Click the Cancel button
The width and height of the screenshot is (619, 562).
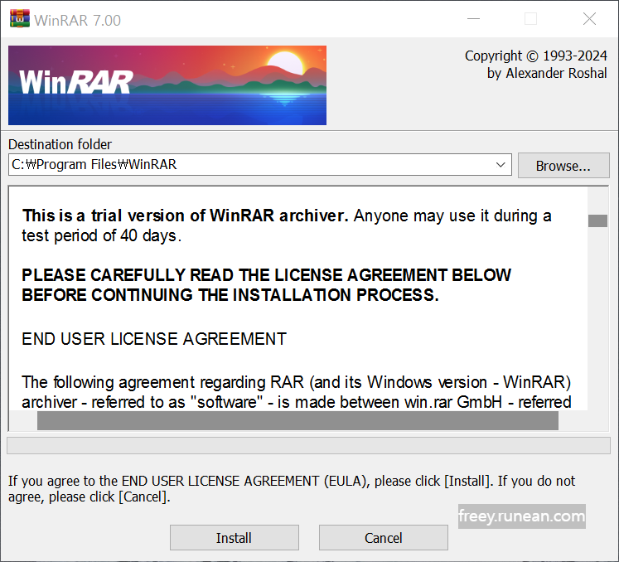tap(384, 537)
